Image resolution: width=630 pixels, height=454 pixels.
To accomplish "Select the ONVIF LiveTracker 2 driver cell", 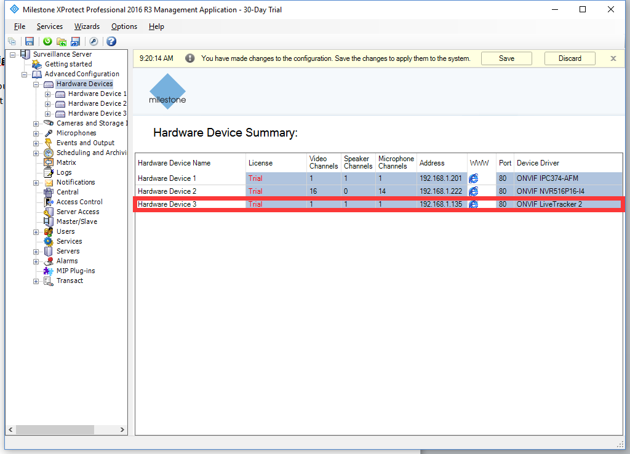I will pyautogui.click(x=567, y=204).
